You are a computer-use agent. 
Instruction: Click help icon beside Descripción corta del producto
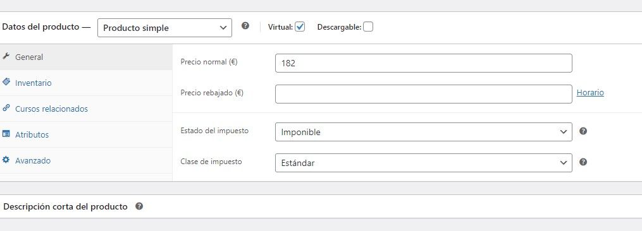[139, 206]
